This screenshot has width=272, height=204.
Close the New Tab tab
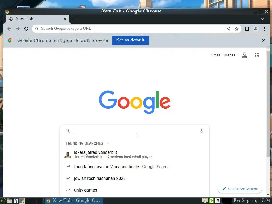pos(65,19)
